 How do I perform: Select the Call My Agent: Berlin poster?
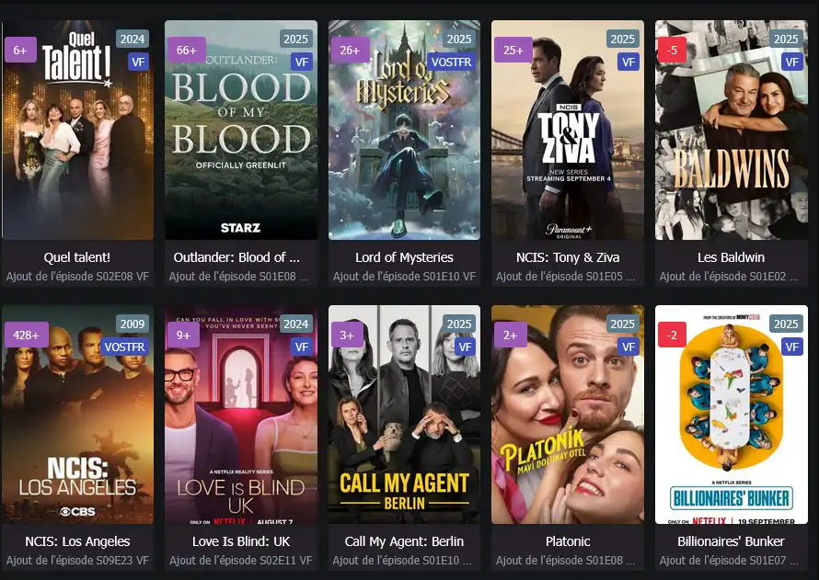404,415
